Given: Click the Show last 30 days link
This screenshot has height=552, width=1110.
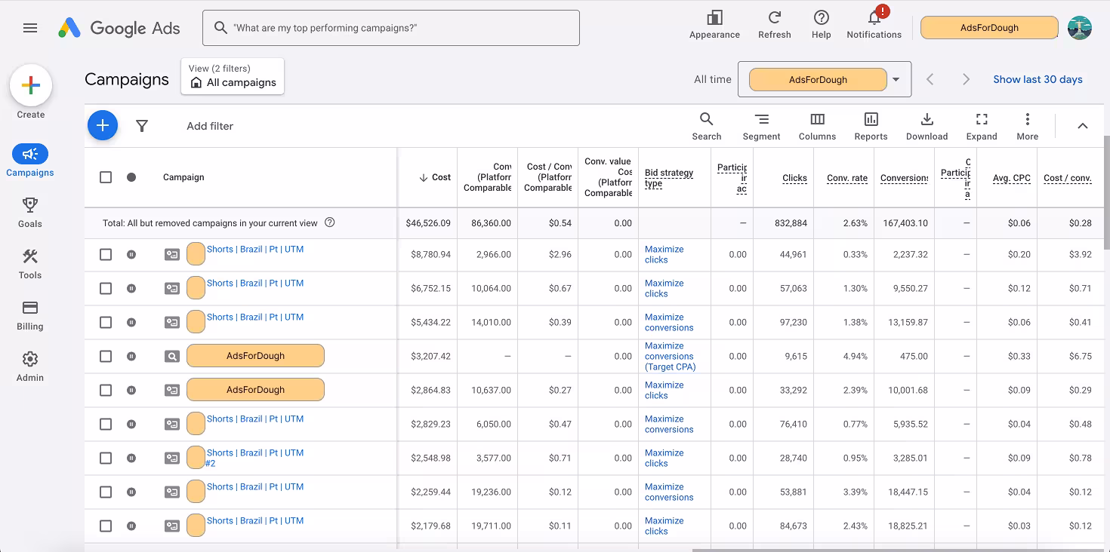Looking at the screenshot, I should (1038, 79).
